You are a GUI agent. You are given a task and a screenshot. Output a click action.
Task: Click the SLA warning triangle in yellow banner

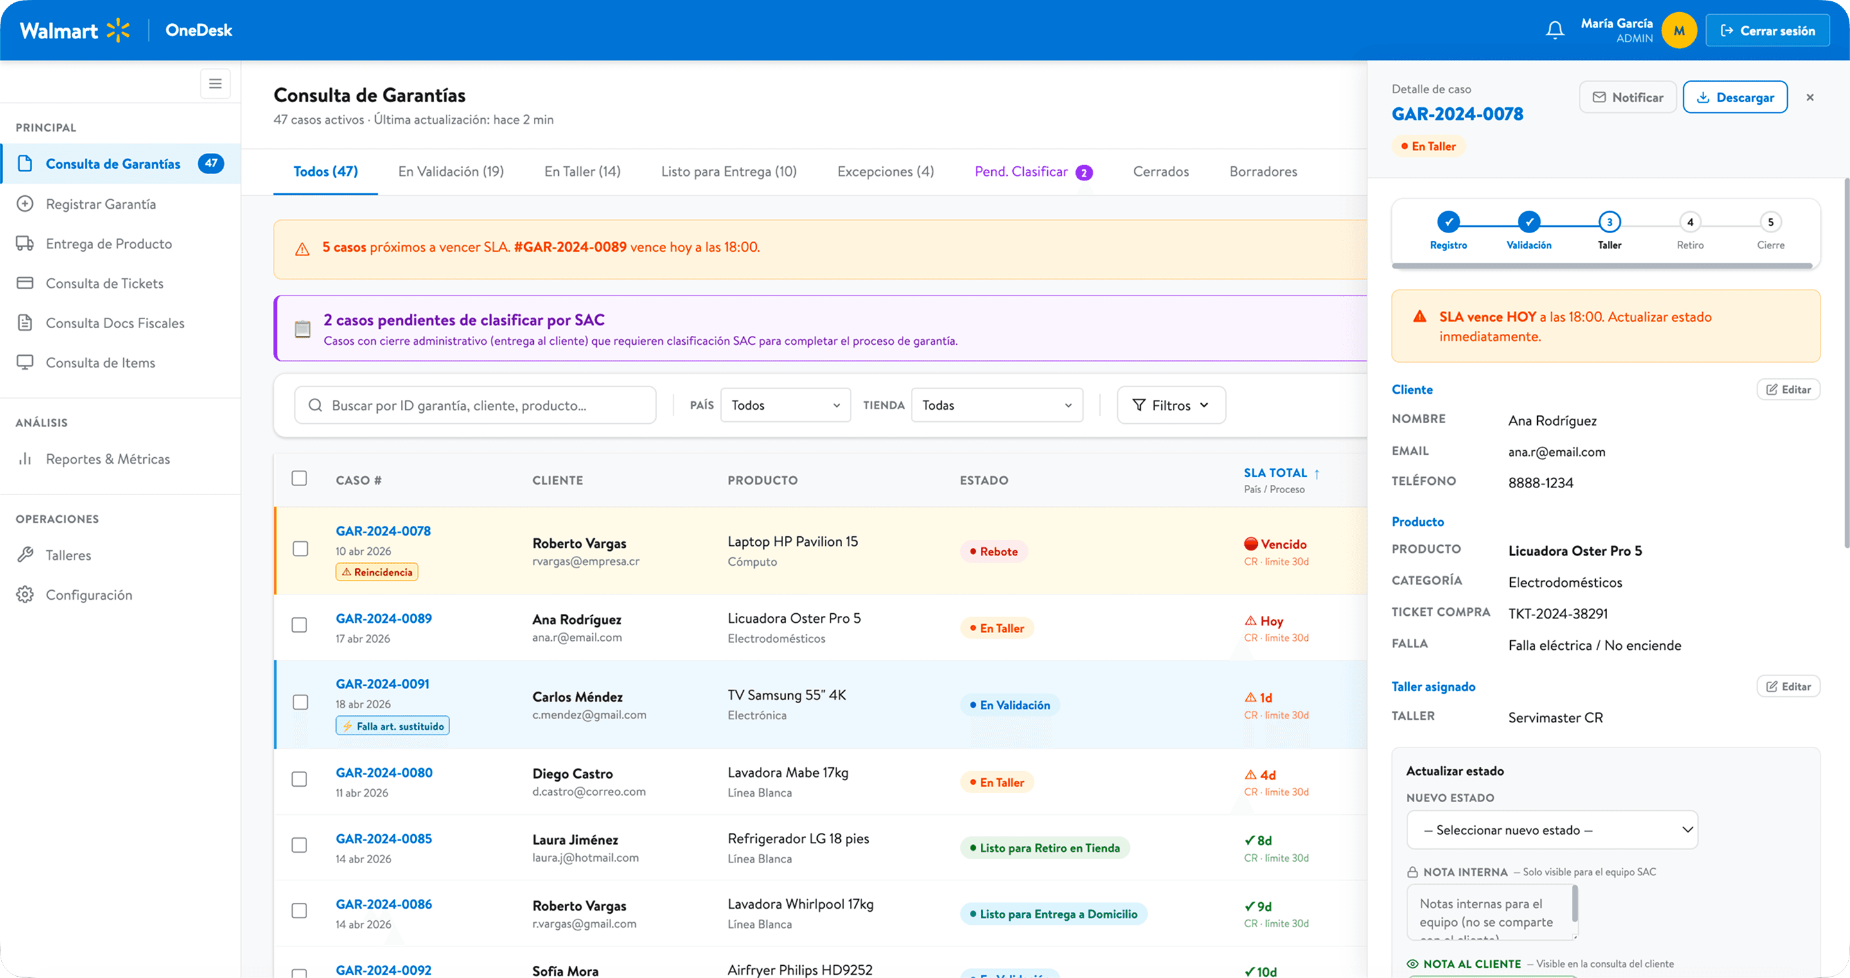coord(303,249)
